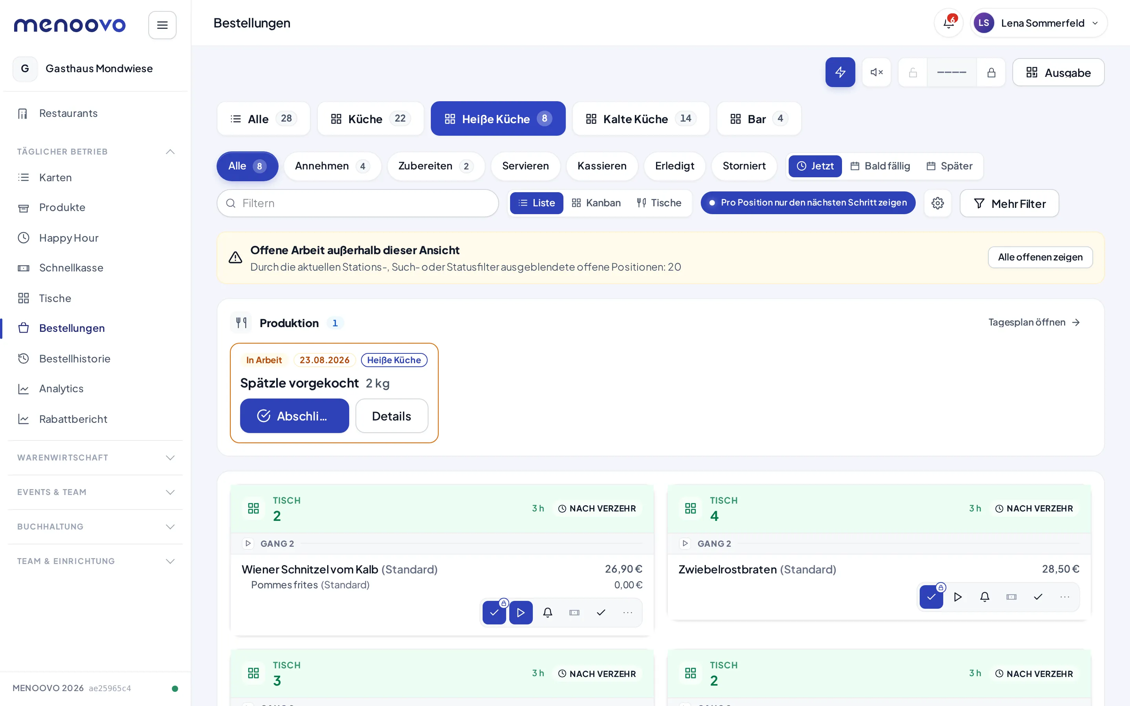Open the Kalte Küche station tab
Image resolution: width=1130 pixels, height=706 pixels.
pos(641,119)
